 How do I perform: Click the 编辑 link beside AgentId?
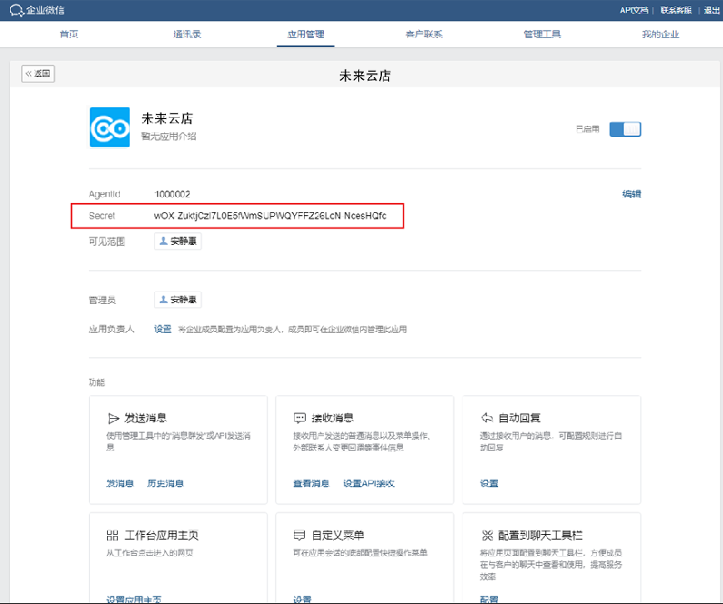pyautogui.click(x=631, y=194)
